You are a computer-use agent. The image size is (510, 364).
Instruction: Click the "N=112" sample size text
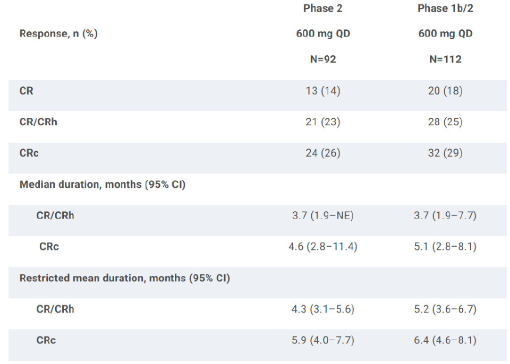tap(445, 59)
